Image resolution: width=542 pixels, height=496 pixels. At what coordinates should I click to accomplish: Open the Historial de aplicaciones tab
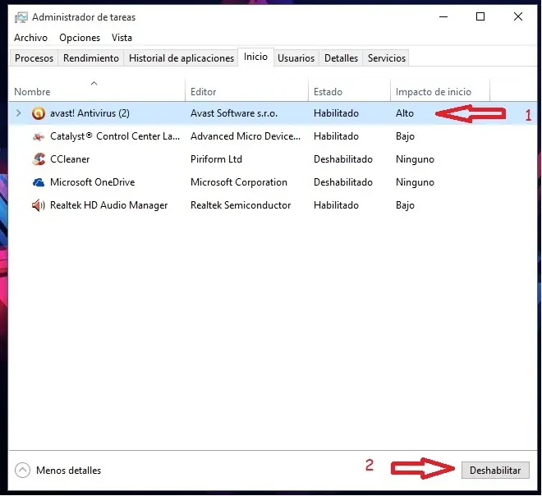tap(181, 58)
